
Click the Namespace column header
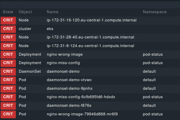(154, 12)
